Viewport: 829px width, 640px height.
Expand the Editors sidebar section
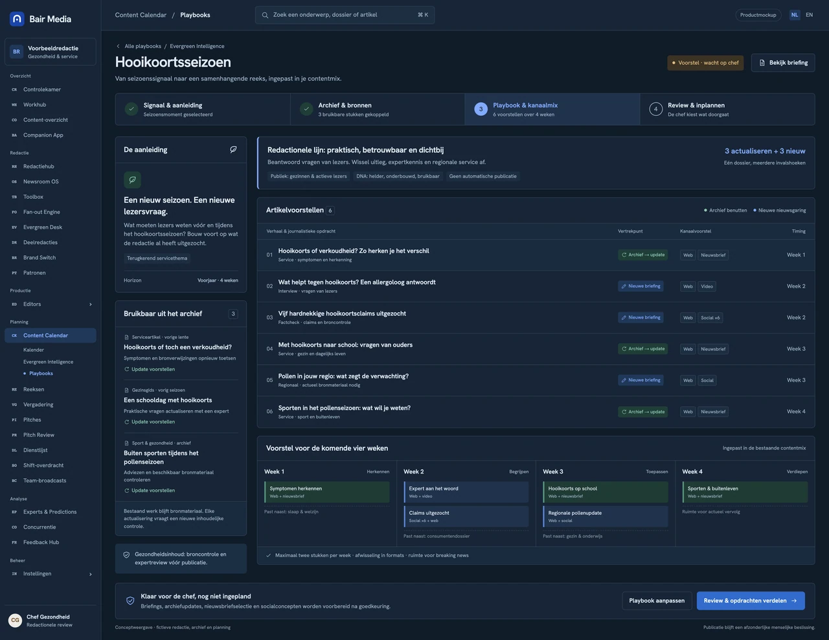coord(51,304)
